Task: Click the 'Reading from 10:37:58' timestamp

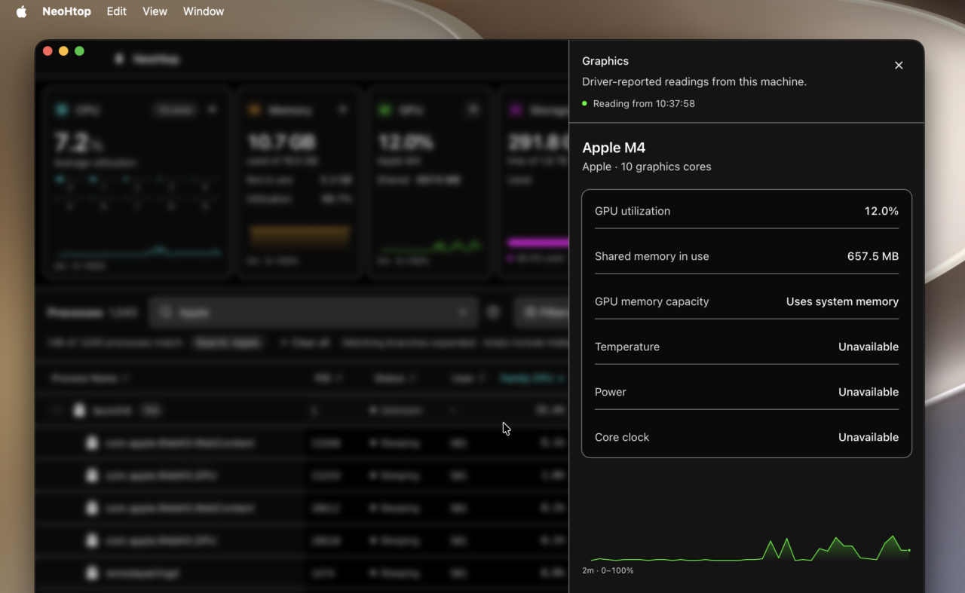Action: pyautogui.click(x=644, y=104)
